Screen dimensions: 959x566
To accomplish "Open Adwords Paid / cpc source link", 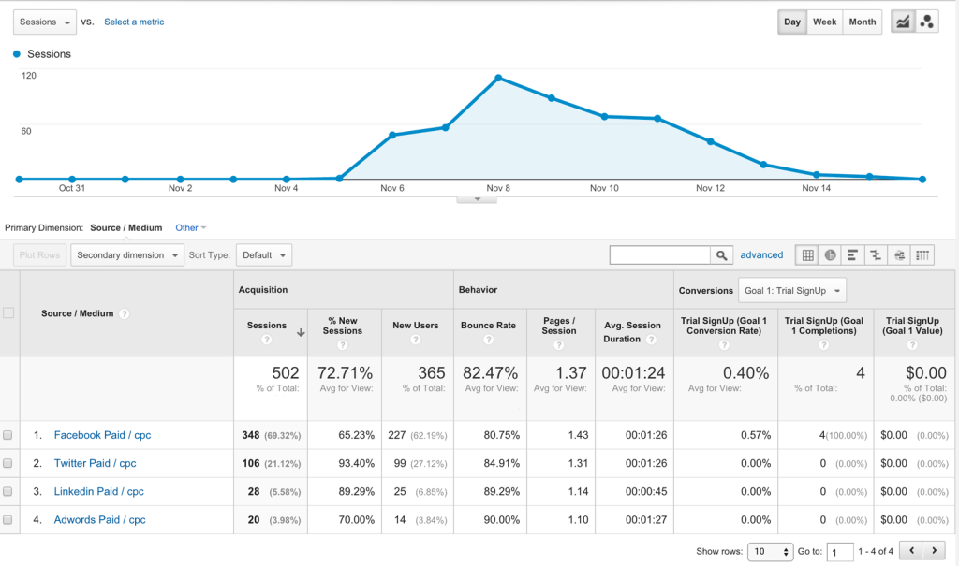I will click(x=99, y=519).
